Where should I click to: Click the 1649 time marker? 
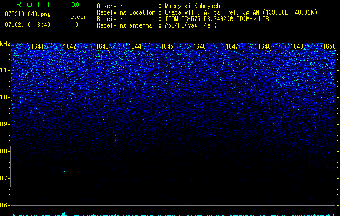[x=297, y=46]
